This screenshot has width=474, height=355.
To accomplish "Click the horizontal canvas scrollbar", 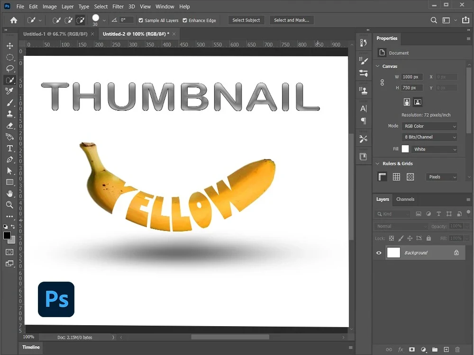I will 231,337.
